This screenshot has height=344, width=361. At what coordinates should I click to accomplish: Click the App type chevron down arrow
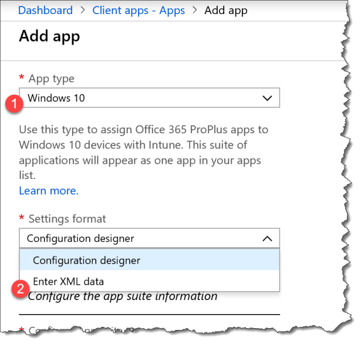pos(267,98)
